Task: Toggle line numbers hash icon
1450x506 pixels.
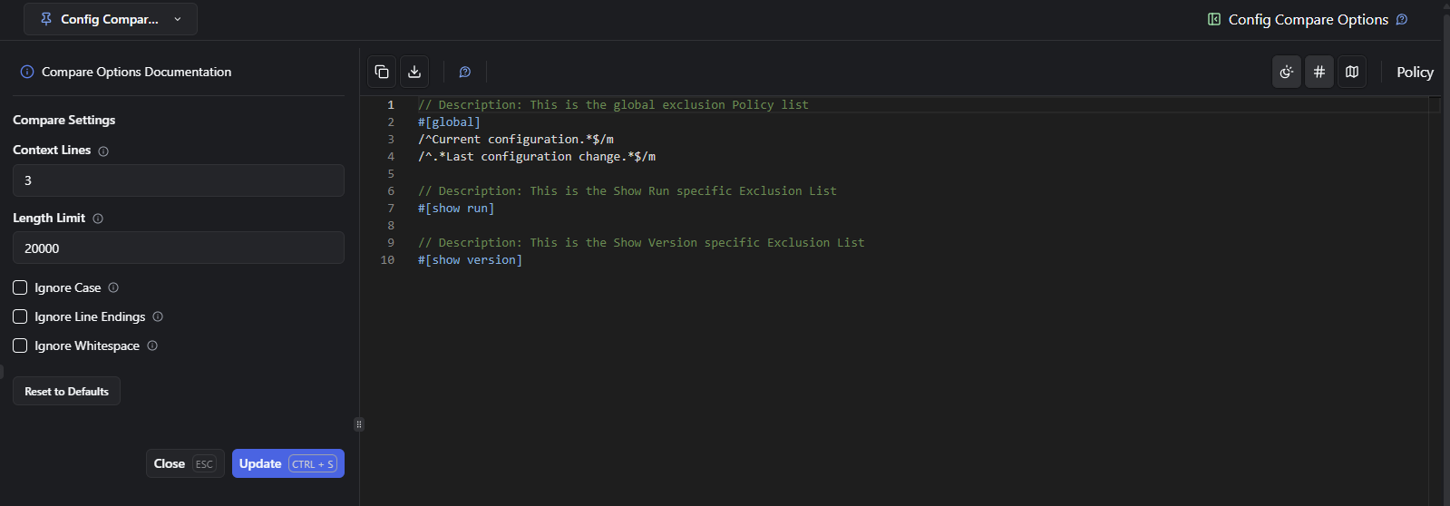Action: click(1319, 72)
